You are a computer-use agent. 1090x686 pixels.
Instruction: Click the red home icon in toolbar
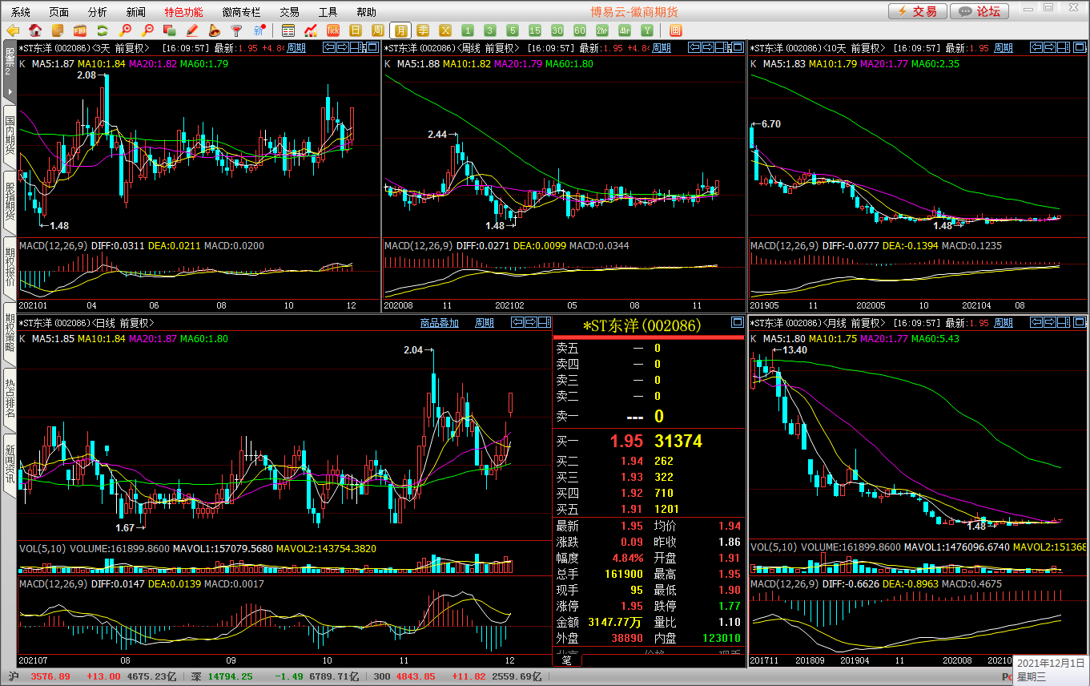pos(35,30)
